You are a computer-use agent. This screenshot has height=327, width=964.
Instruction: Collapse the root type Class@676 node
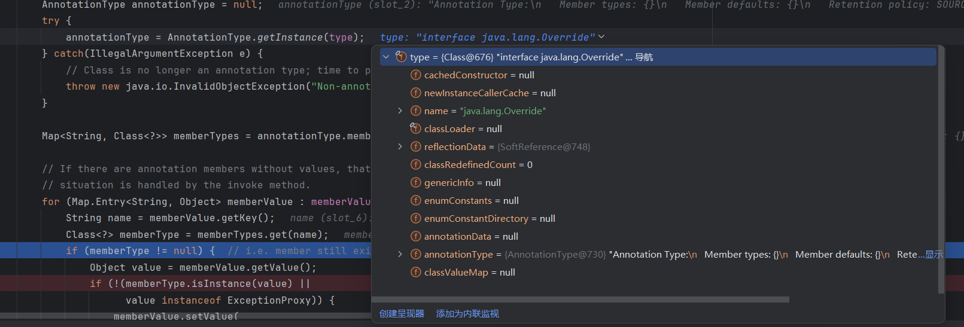tap(386, 57)
